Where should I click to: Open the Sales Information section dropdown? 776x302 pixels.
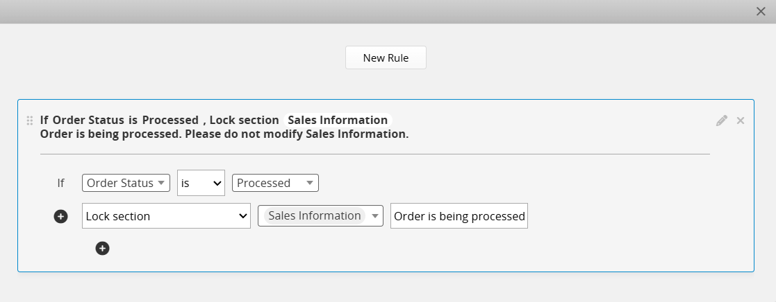click(320, 216)
